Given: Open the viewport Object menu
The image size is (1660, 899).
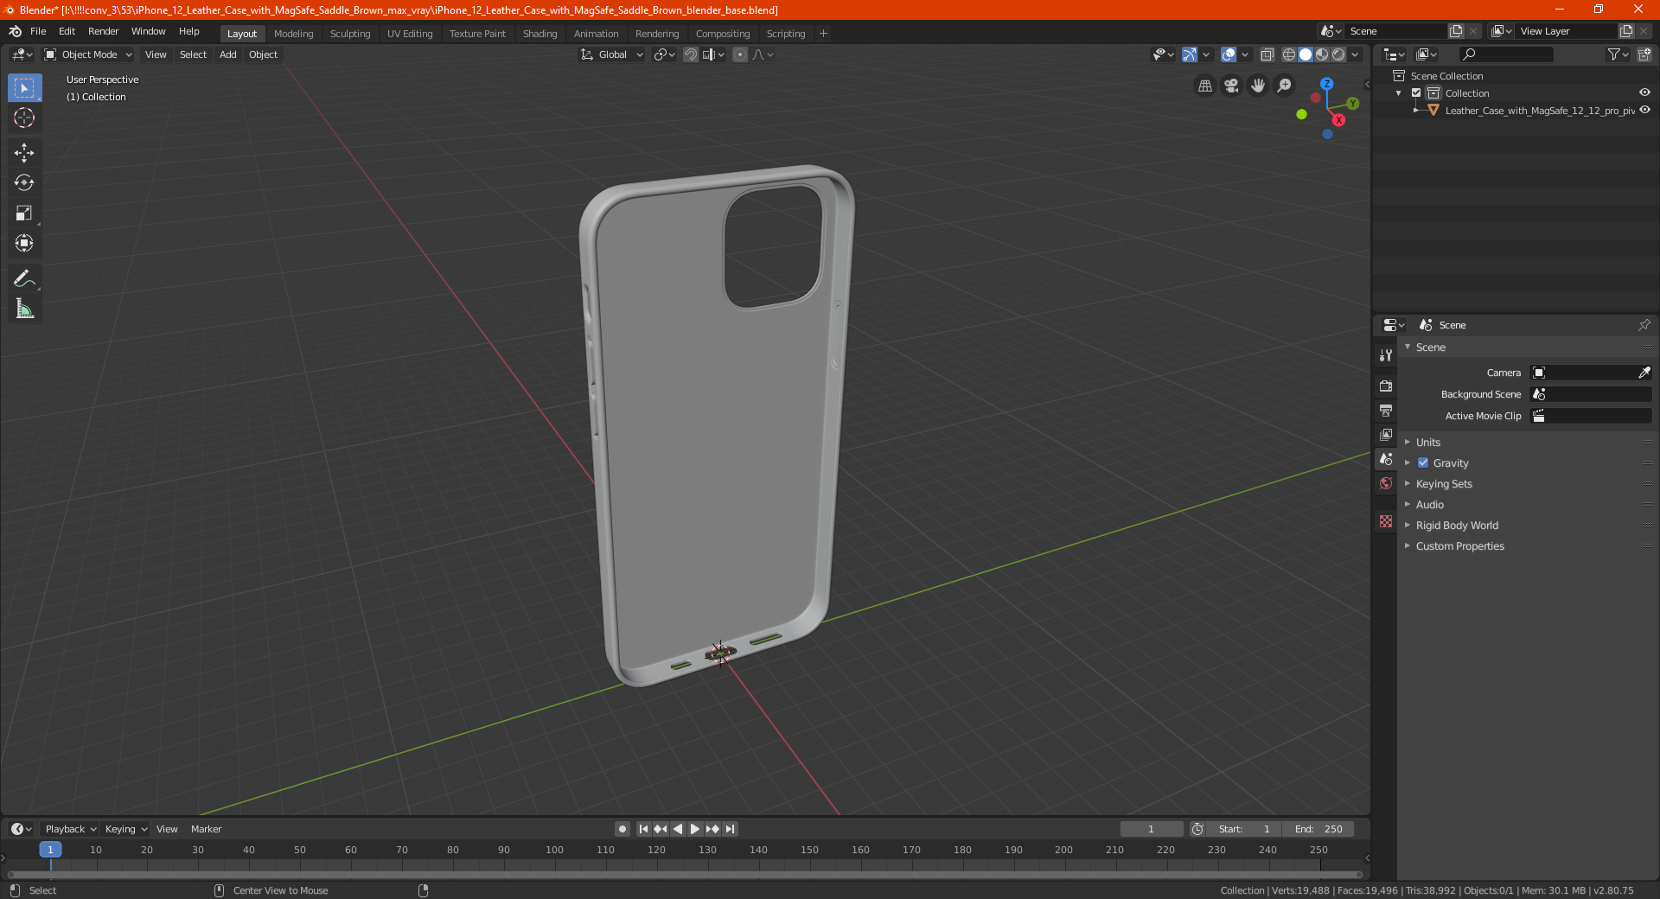Looking at the screenshot, I should click(263, 54).
